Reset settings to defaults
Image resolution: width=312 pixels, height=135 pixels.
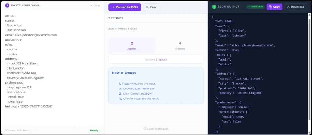pos(156,129)
